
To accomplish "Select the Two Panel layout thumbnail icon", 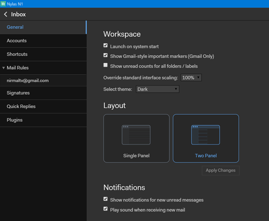I will [x=206, y=135].
